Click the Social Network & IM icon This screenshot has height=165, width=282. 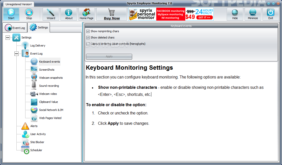[34, 110]
